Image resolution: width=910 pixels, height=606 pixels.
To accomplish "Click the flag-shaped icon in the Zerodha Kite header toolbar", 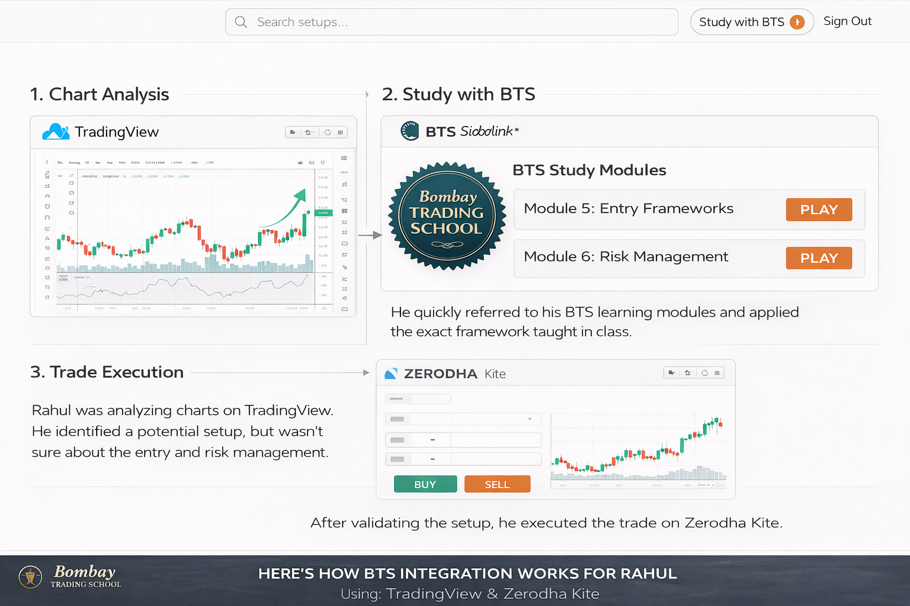I will (x=671, y=373).
